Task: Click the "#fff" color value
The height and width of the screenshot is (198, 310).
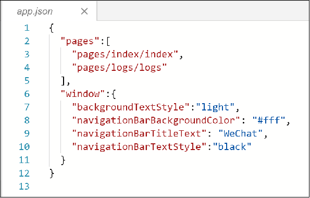Action: click(269, 120)
